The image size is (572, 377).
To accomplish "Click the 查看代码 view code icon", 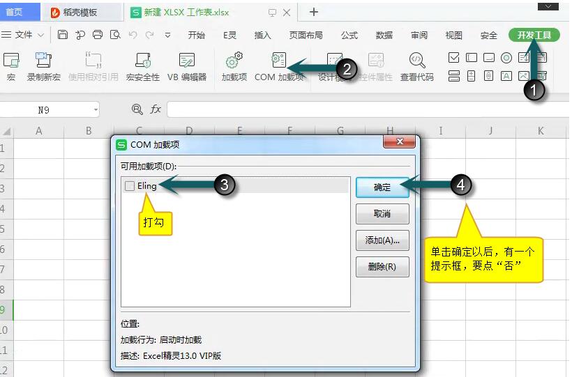I will [417, 61].
